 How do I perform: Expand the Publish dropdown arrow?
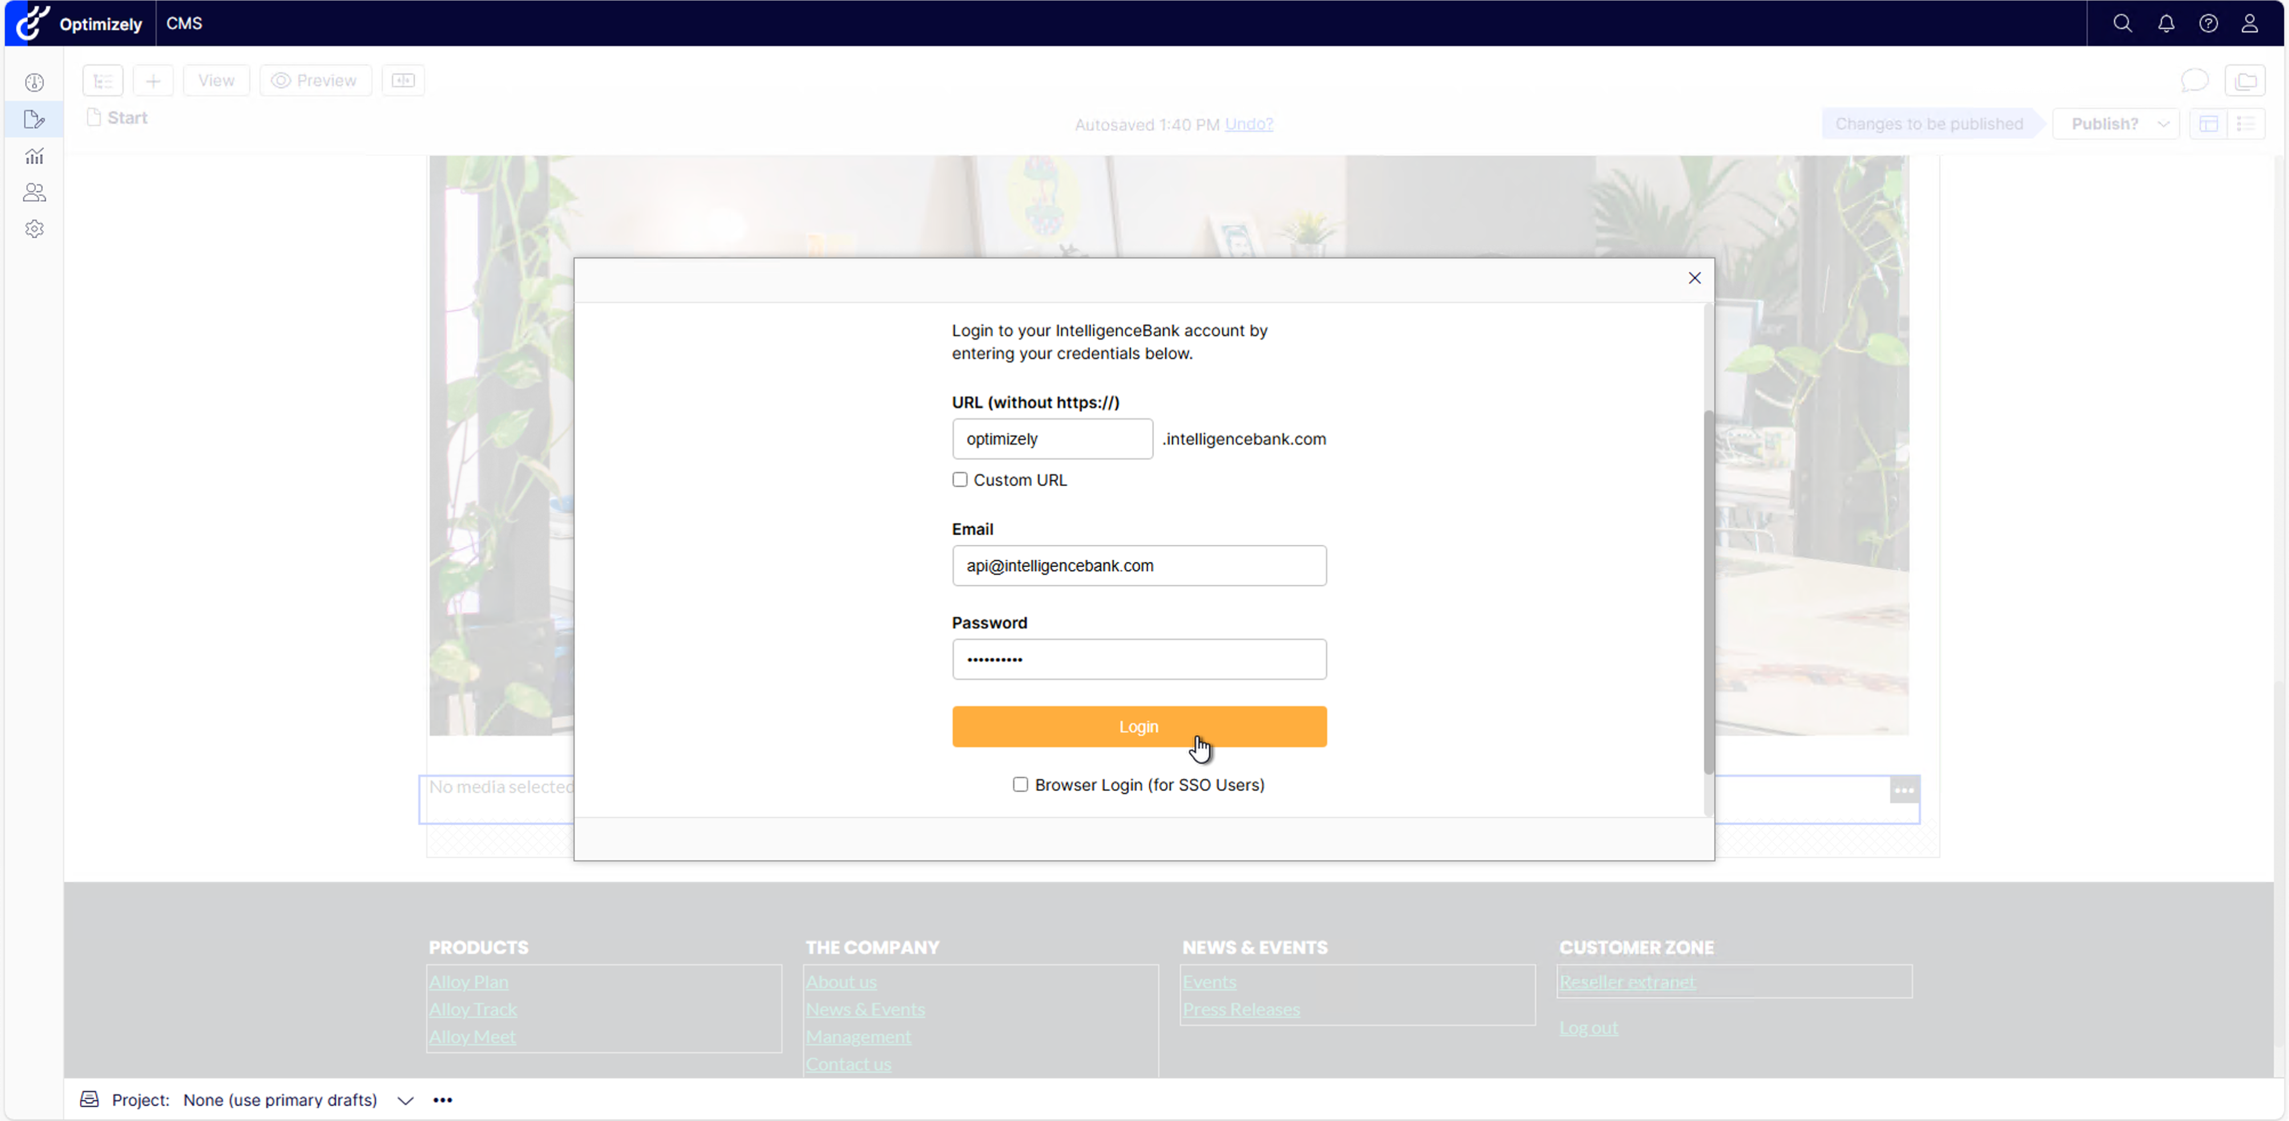tap(2163, 124)
